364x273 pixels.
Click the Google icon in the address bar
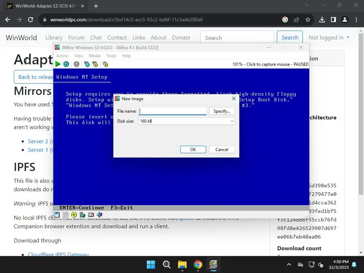pos(285,20)
